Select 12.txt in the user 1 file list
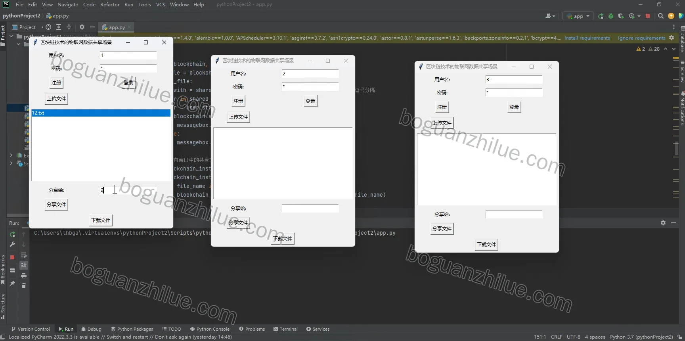The width and height of the screenshot is (685, 341). pyautogui.click(x=101, y=113)
